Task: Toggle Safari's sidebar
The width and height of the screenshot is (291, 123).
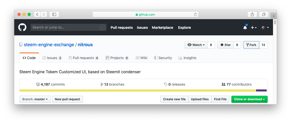Action: pyautogui.click(x=54, y=14)
